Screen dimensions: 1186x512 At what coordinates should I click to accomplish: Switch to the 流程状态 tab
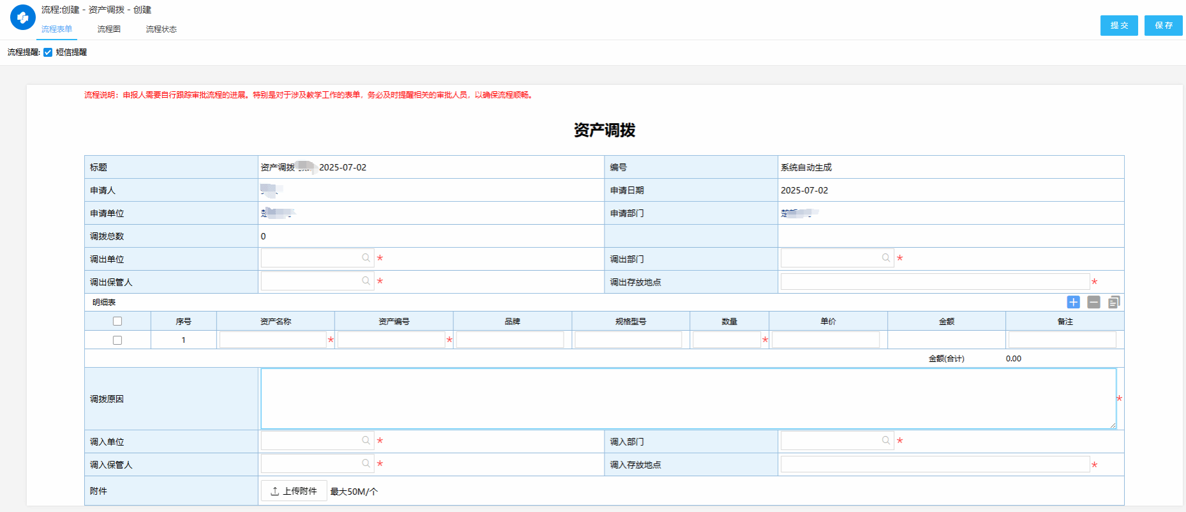(161, 29)
